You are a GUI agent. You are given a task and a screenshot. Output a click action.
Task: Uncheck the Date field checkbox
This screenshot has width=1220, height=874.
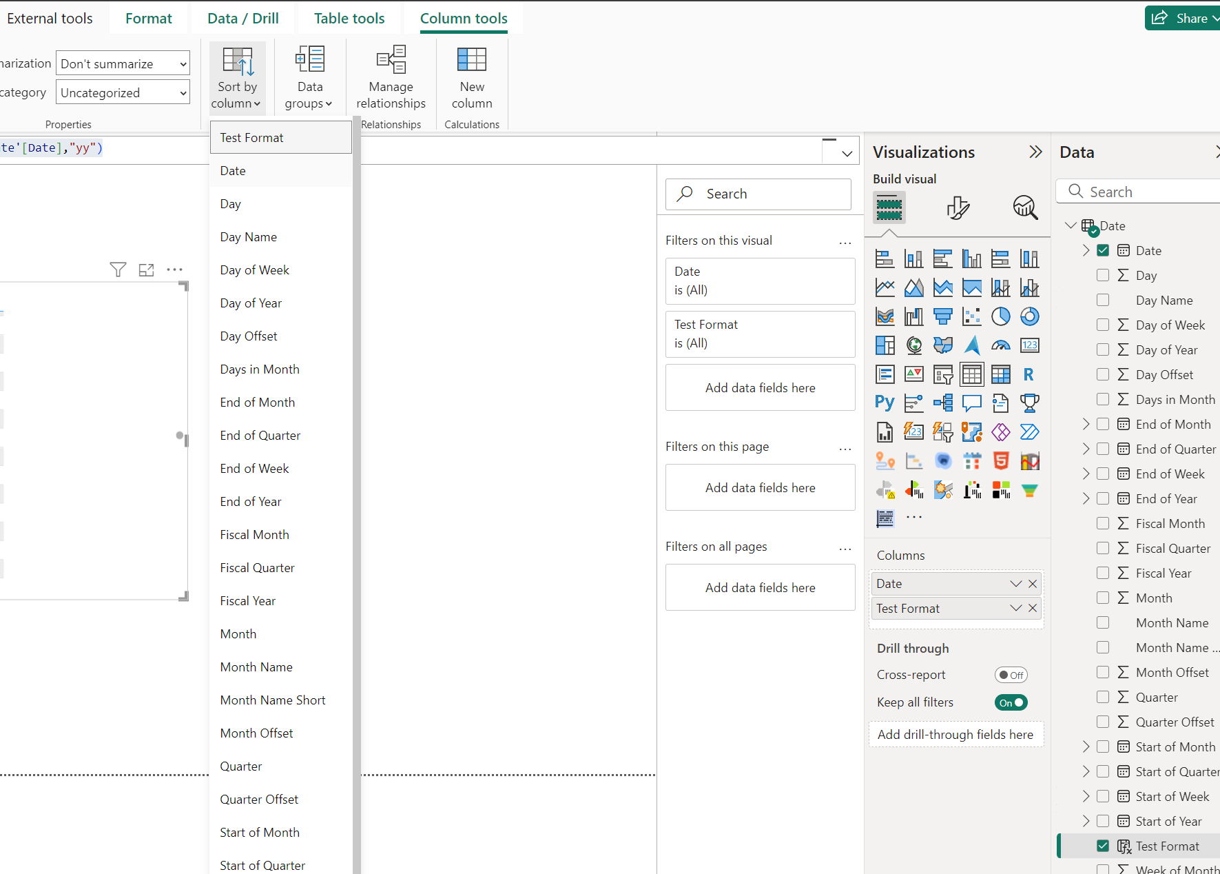point(1103,250)
